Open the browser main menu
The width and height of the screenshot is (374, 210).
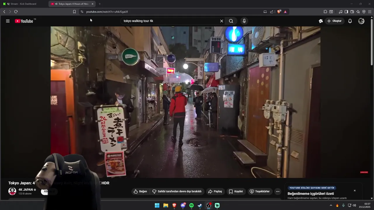click(x=370, y=12)
